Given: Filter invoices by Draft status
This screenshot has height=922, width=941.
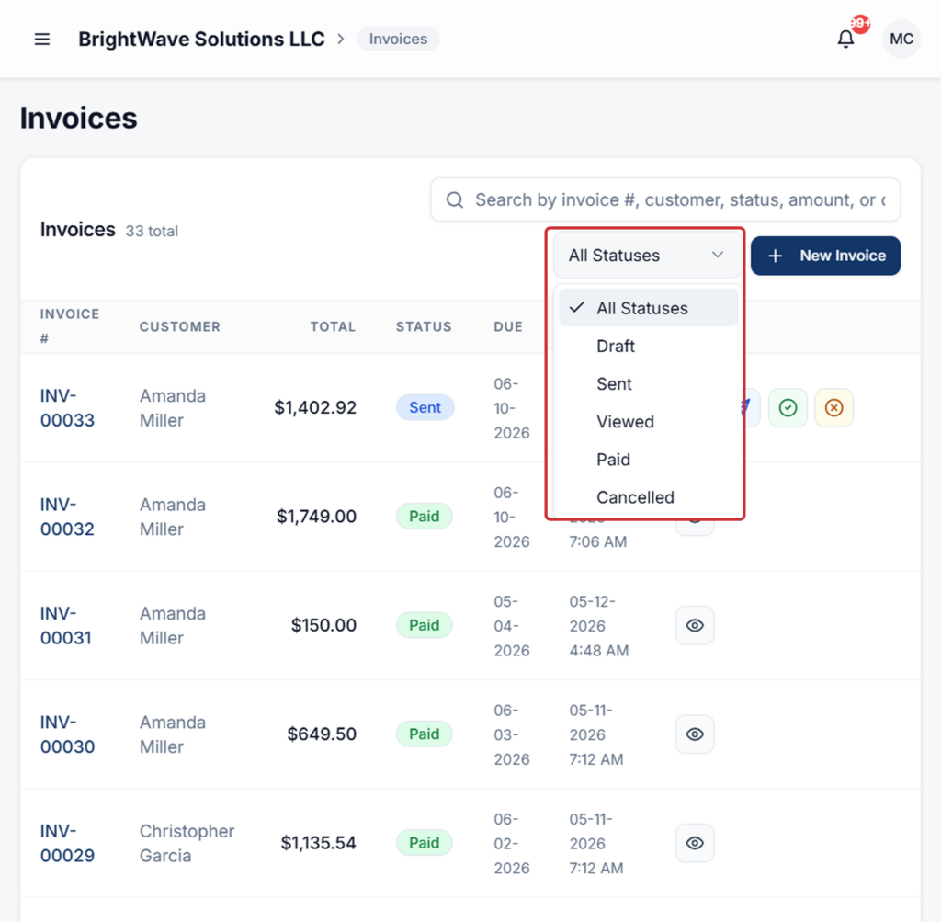Looking at the screenshot, I should pyautogui.click(x=648, y=346).
